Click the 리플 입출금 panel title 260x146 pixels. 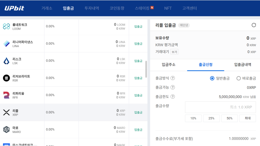tap(165, 25)
